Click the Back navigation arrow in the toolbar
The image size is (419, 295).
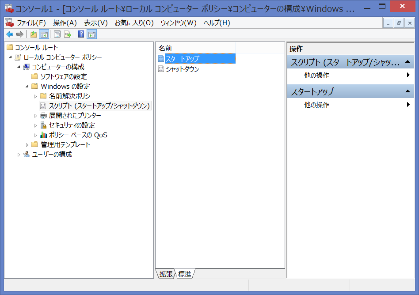click(10, 34)
